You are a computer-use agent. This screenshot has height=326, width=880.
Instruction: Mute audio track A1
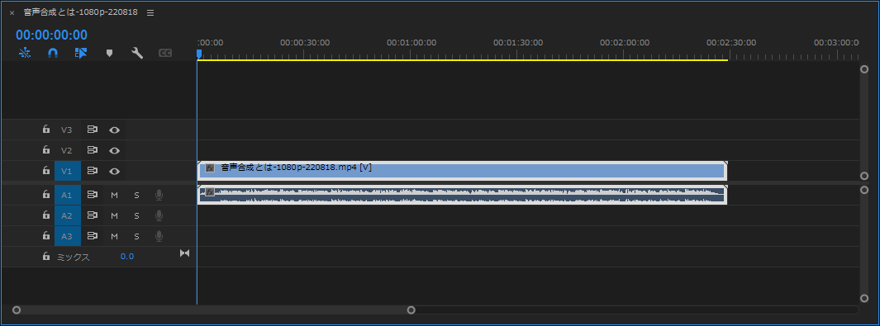pos(115,195)
